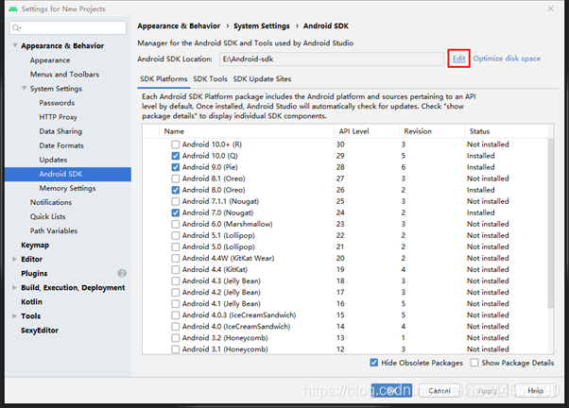Open the SDK Update Sites tab

tap(262, 79)
